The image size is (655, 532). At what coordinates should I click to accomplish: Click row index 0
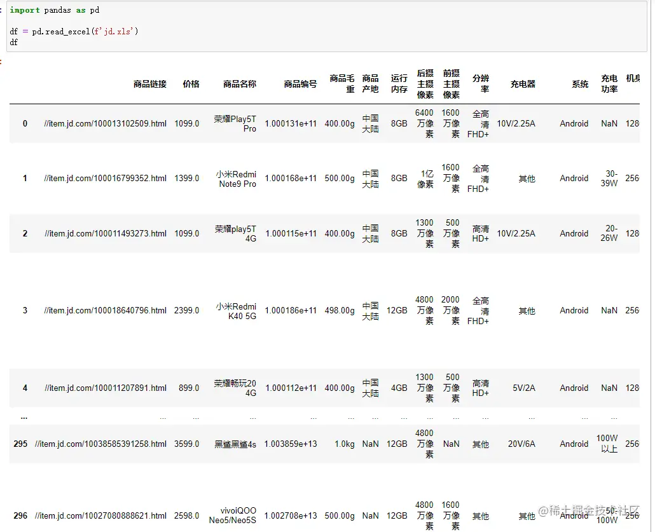click(x=25, y=123)
